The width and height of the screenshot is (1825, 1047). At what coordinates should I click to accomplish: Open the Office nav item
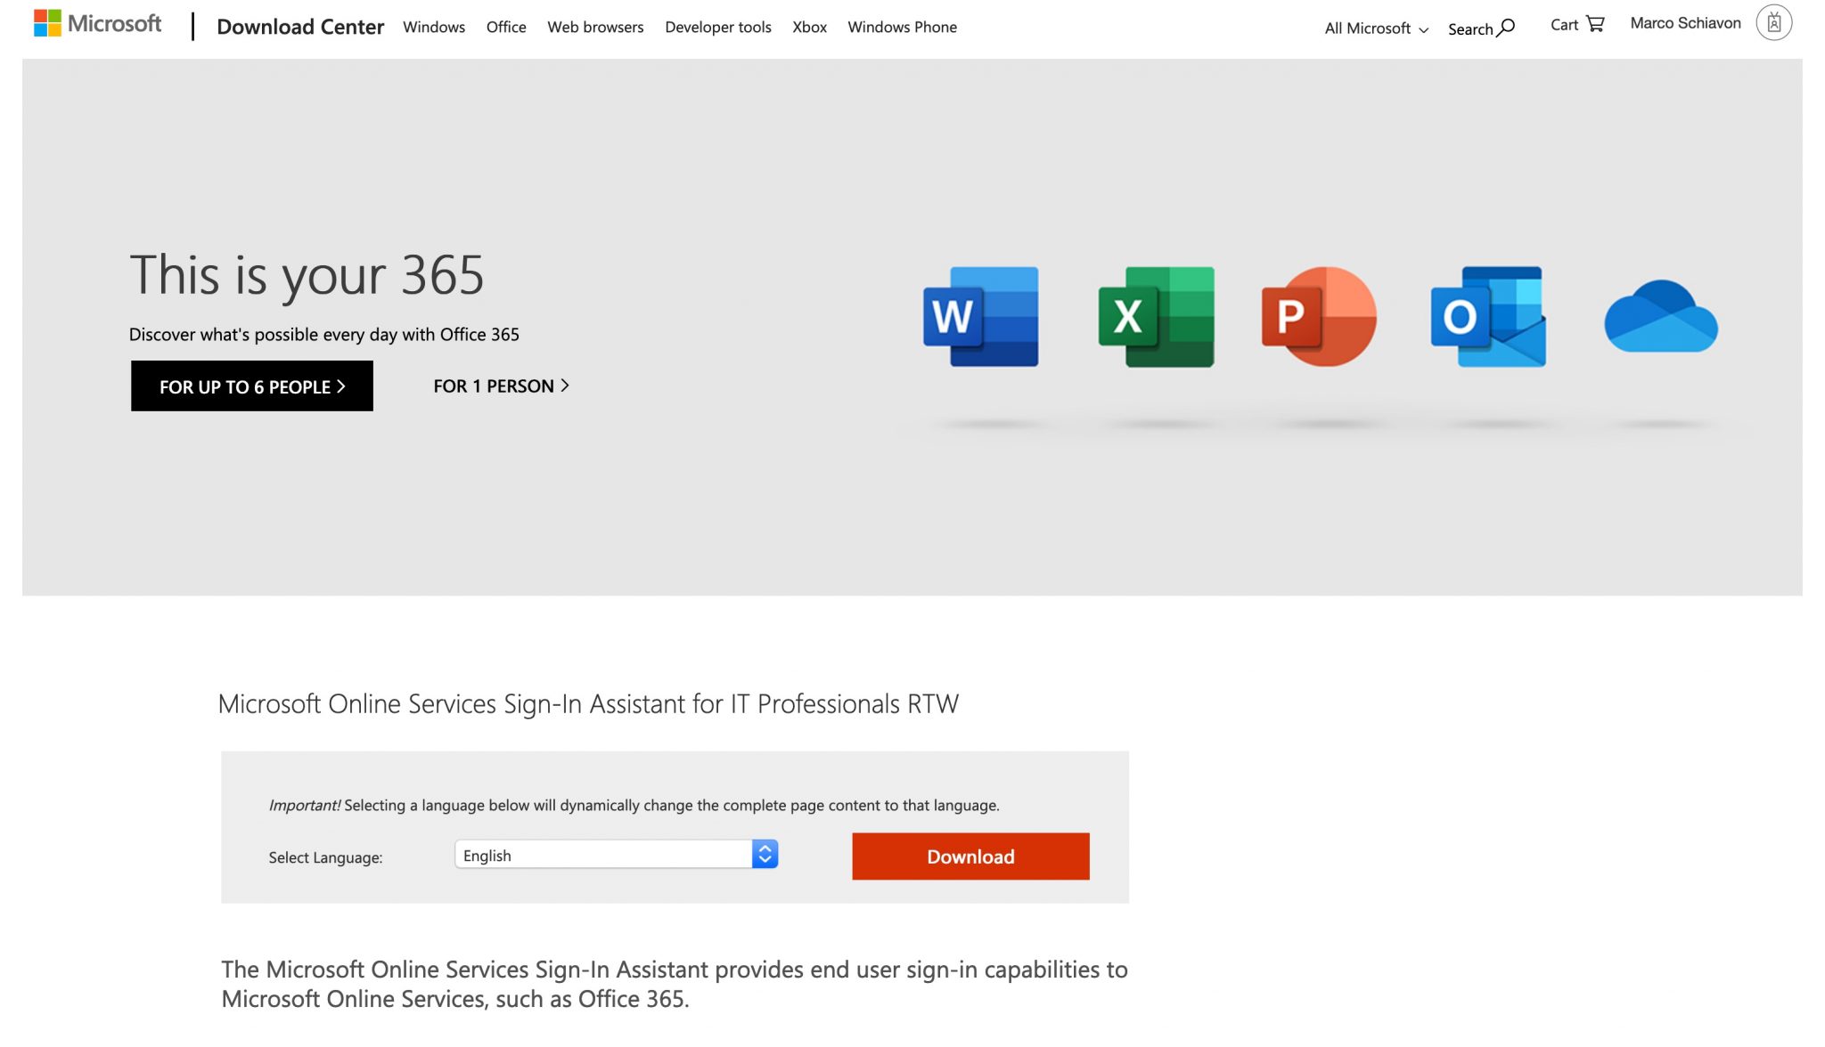coord(506,27)
